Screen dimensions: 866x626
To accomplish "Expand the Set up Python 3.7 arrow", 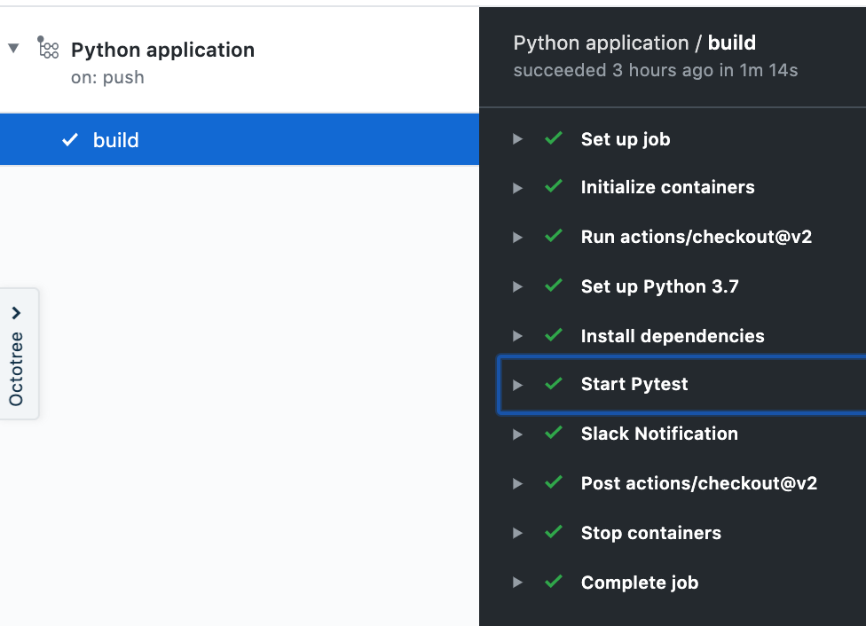I will (518, 286).
